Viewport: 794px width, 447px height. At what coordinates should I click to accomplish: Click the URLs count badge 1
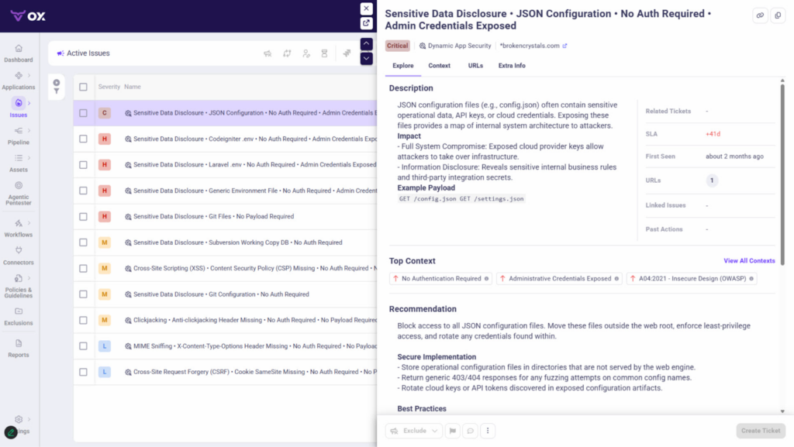[712, 181]
